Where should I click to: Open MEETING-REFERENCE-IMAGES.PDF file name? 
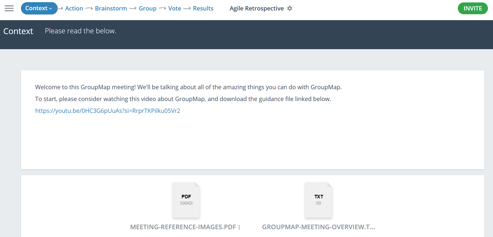pyautogui.click(x=183, y=227)
